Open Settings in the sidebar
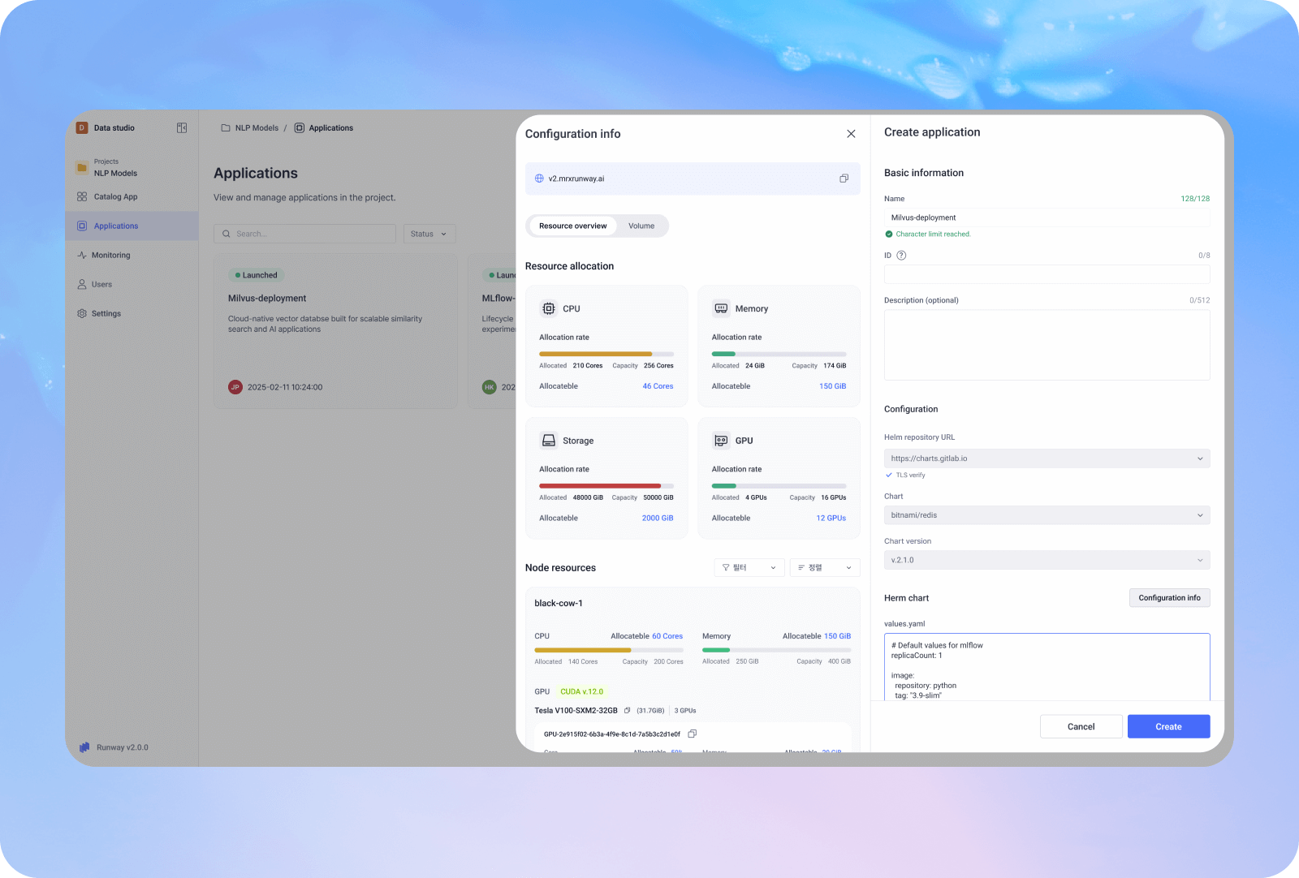Screen dimensions: 1299x878 pos(106,314)
